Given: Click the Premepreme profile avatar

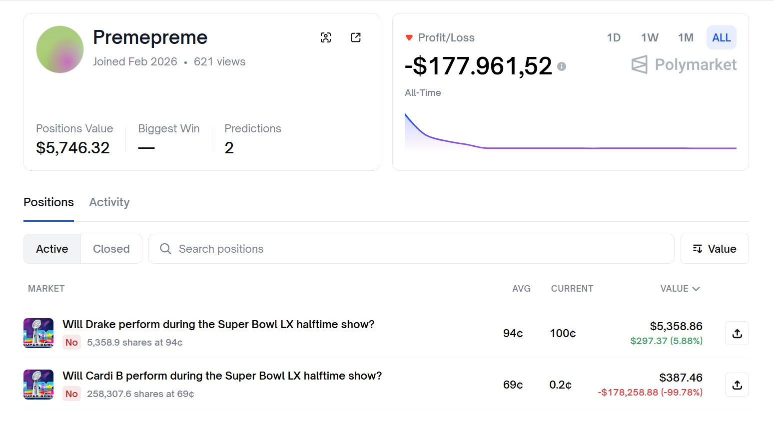Looking at the screenshot, I should click(x=60, y=49).
